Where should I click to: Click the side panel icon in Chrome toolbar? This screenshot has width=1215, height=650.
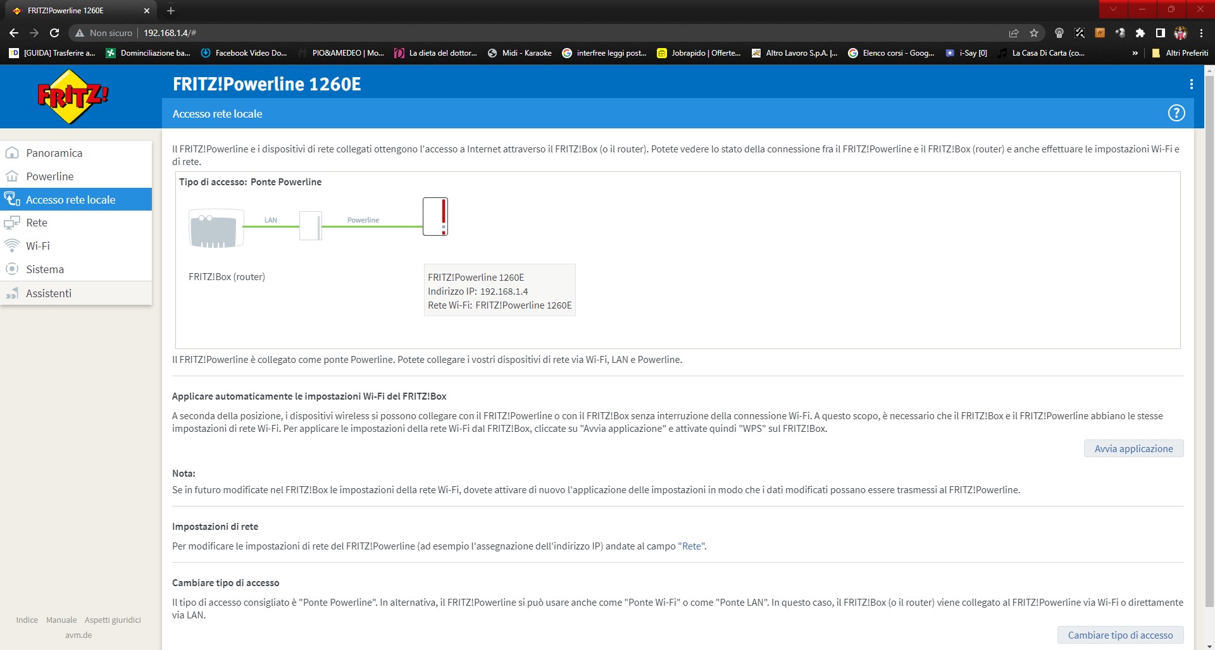(x=1161, y=33)
